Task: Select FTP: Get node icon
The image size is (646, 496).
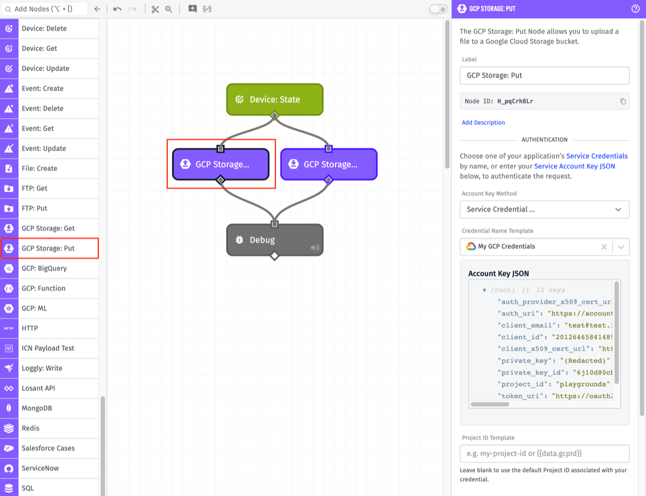Action: click(9, 188)
